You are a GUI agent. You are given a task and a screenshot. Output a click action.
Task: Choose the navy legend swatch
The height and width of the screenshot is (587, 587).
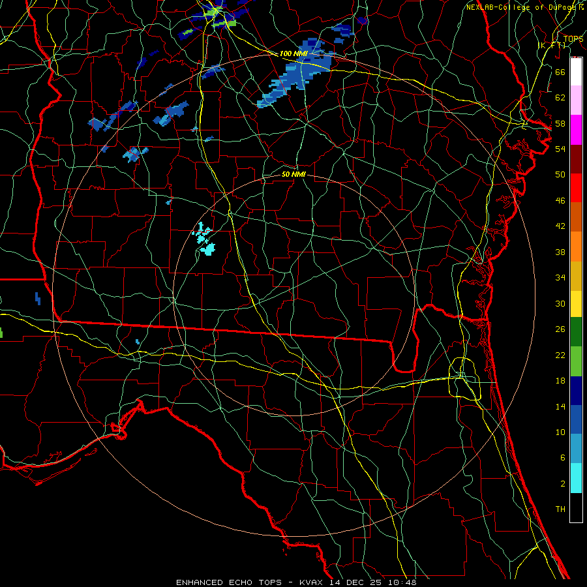[x=576, y=391]
